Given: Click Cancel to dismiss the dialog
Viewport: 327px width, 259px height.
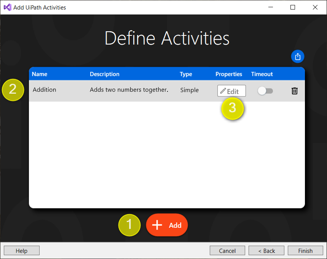Looking at the screenshot, I should click(227, 250).
